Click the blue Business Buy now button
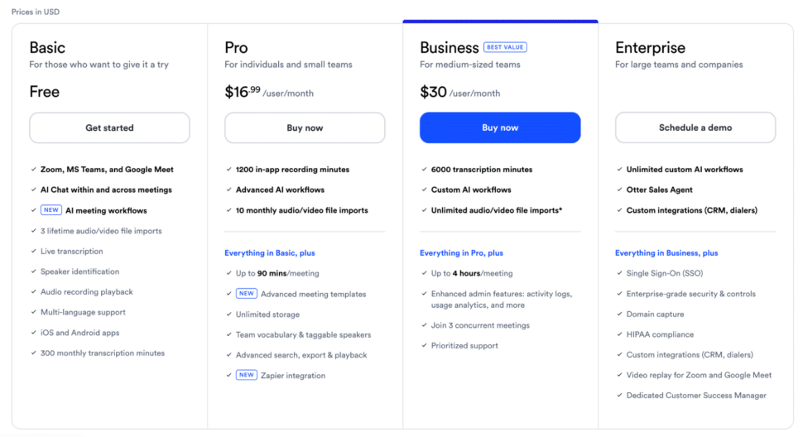 pyautogui.click(x=500, y=128)
